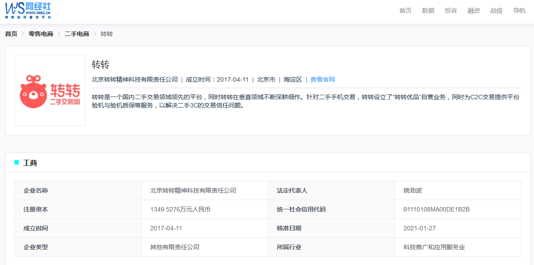Open the 数据 navigation item

click(x=428, y=11)
